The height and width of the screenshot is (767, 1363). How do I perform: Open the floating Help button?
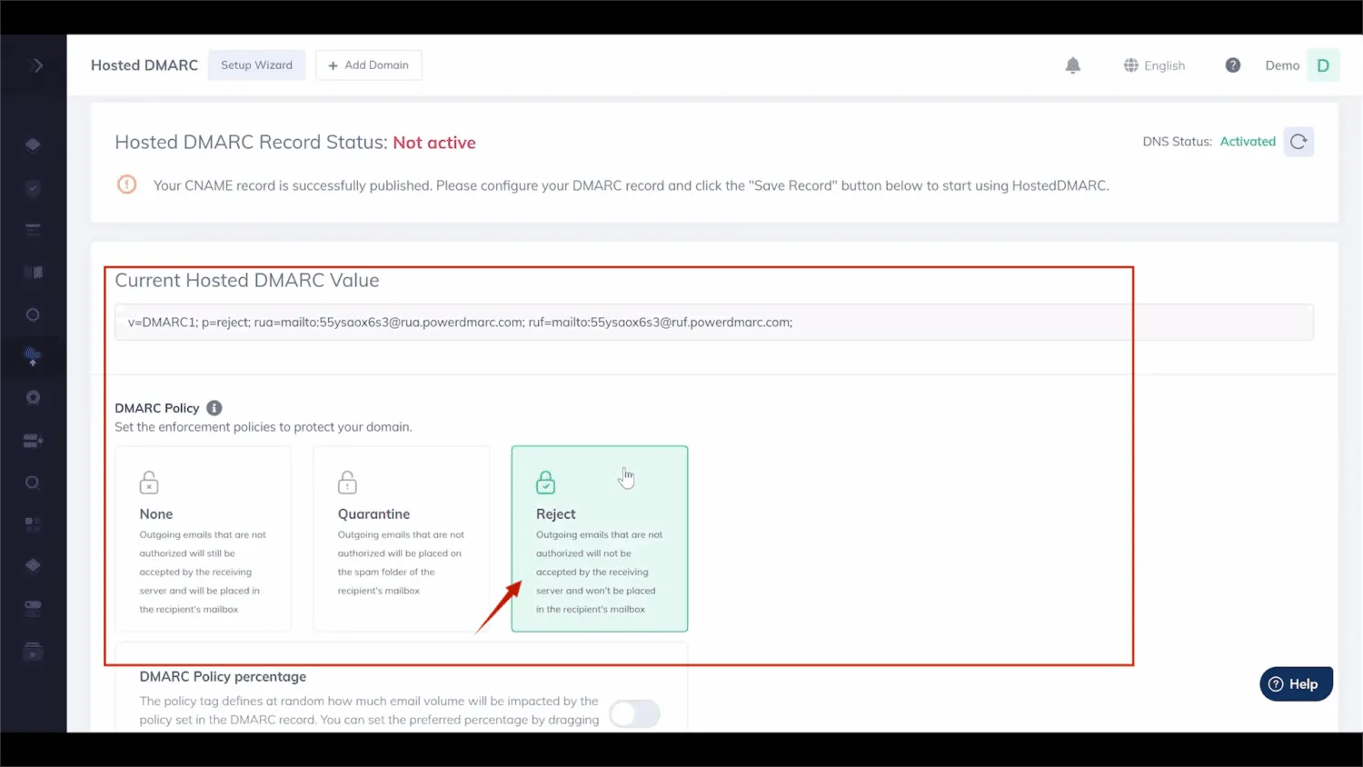click(x=1296, y=684)
